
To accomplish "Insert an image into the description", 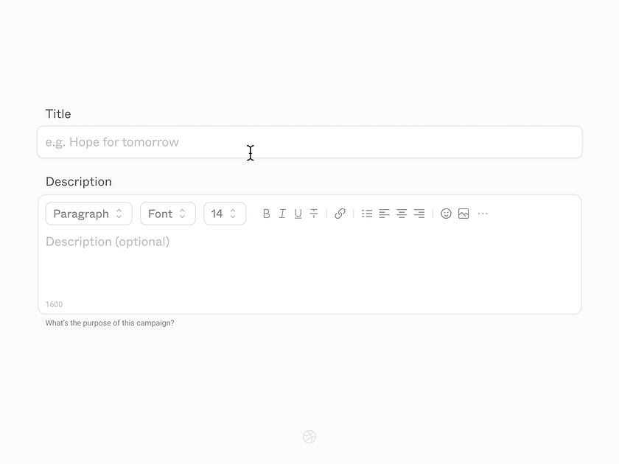I will pos(464,214).
